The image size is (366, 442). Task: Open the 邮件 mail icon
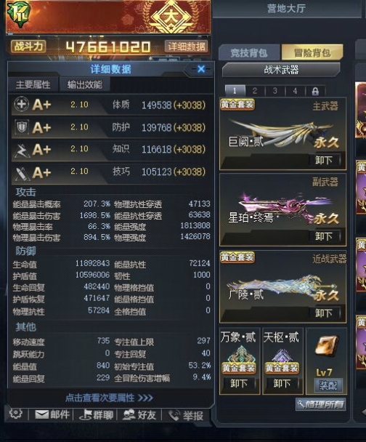41,414
